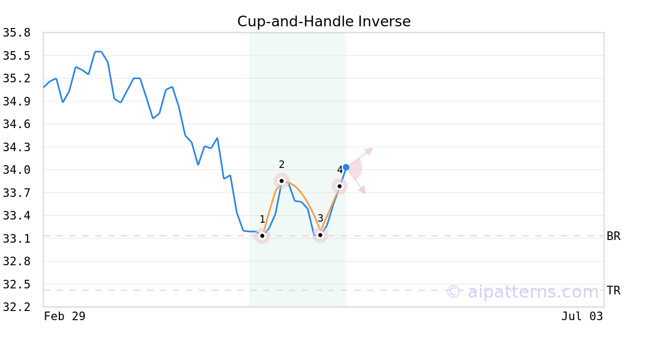Click the 34.0 y-axis price label
This screenshot has height=339, width=647.
click(x=17, y=170)
